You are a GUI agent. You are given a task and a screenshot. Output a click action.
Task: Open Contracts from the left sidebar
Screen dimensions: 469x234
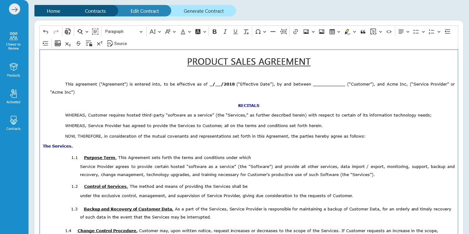point(13,123)
